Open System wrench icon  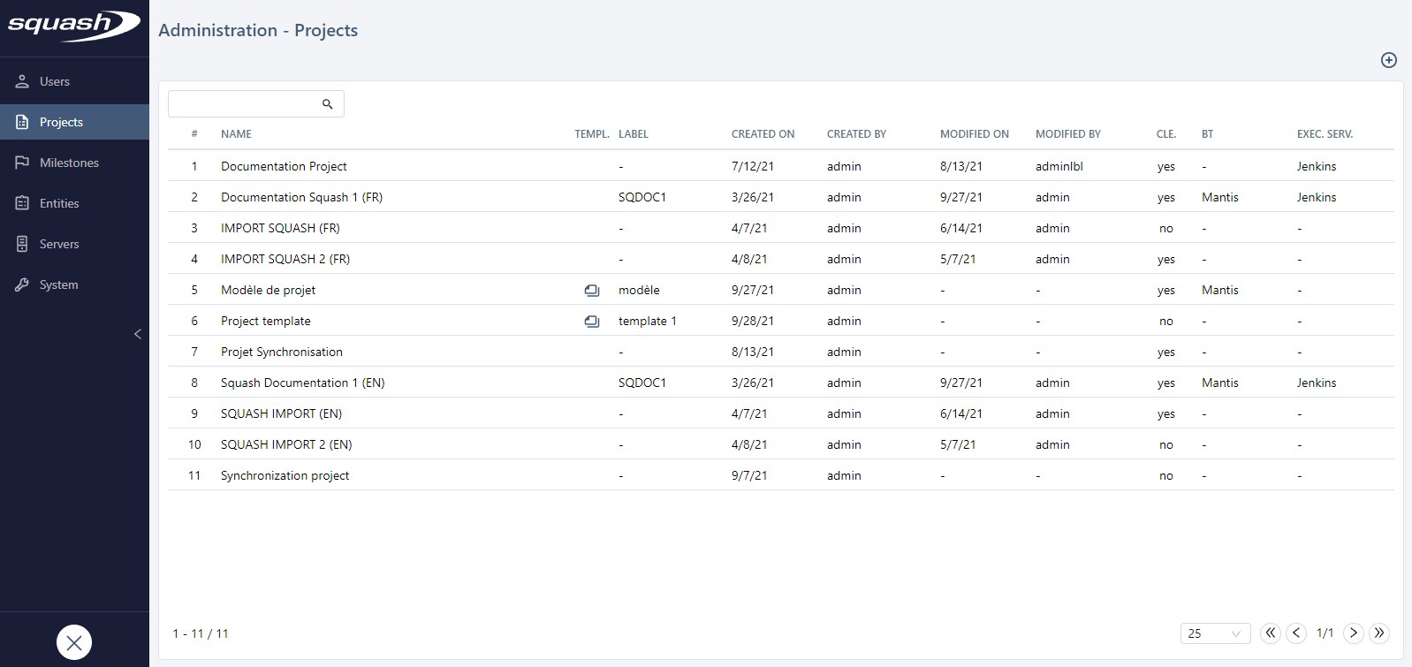[x=22, y=284]
